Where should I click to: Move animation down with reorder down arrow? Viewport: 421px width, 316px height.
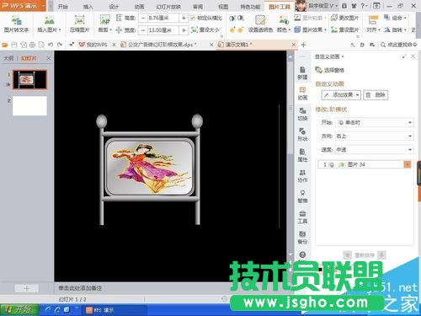click(381, 254)
